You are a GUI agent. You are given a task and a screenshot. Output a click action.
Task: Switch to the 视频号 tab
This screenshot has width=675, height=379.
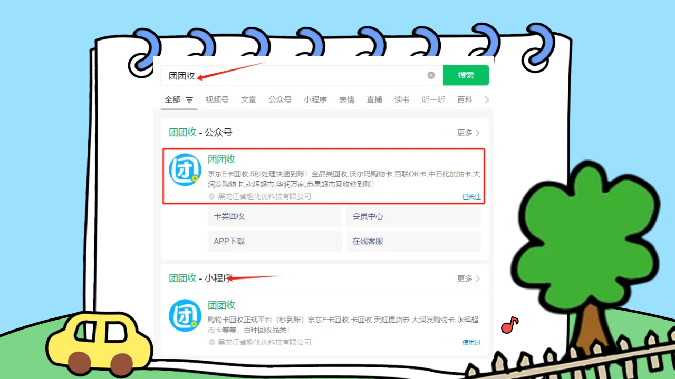(x=217, y=99)
